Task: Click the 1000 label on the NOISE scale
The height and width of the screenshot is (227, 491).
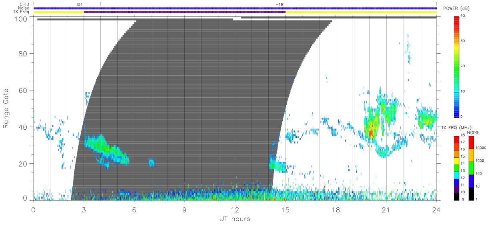Action: 480,161
